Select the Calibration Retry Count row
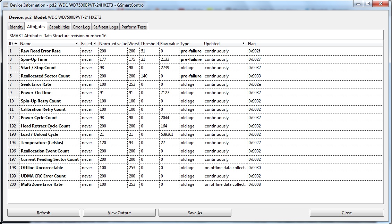 (x=196, y=109)
